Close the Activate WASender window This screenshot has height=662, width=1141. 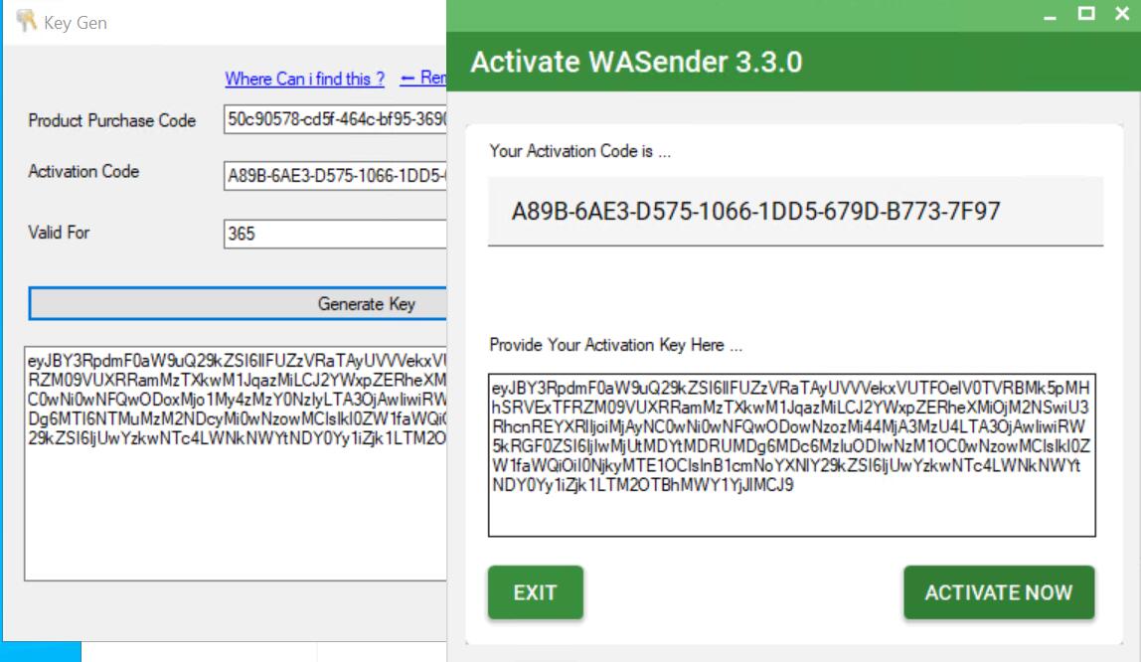pyautogui.click(x=1122, y=14)
